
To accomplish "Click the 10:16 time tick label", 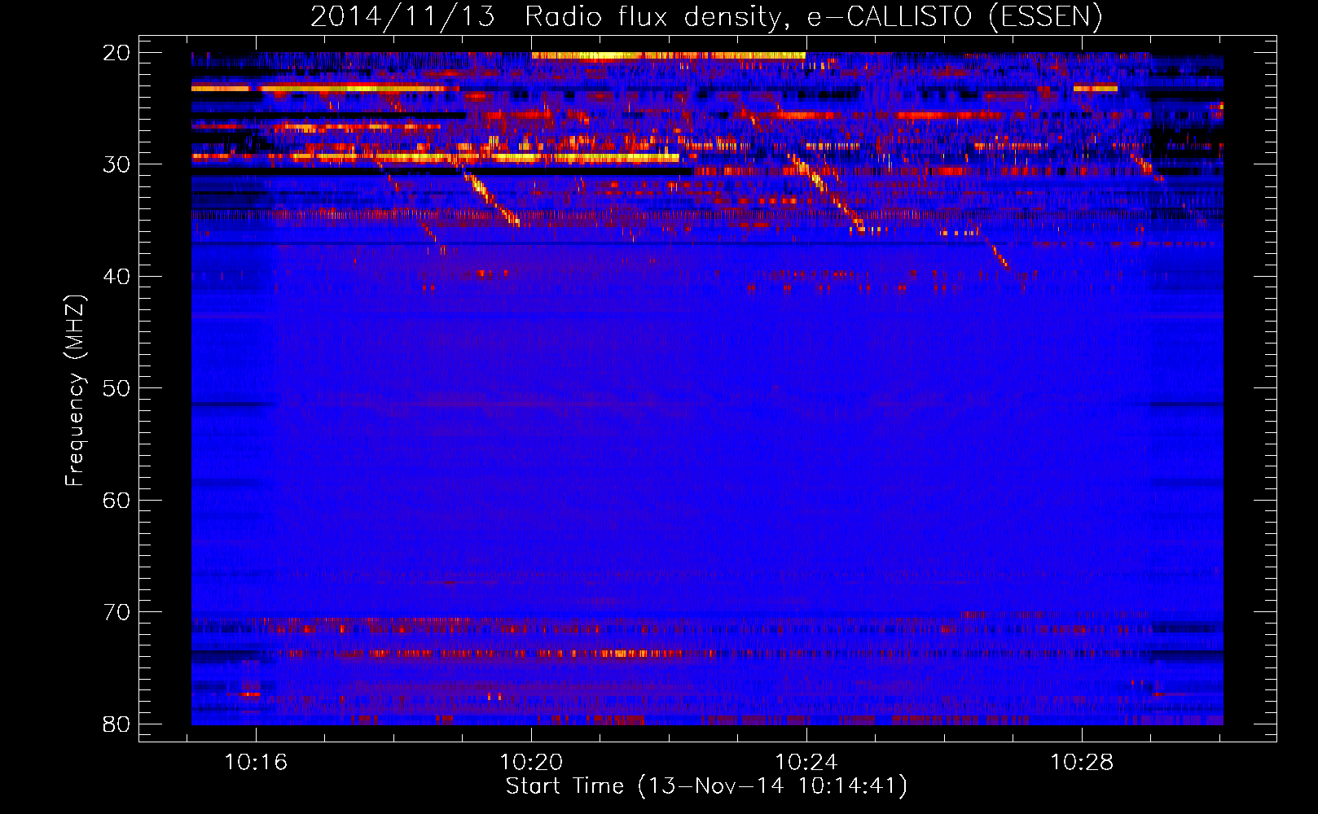I will point(256,762).
